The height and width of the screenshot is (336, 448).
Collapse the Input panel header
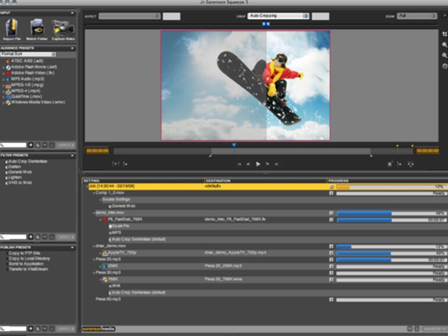[x=72, y=12]
